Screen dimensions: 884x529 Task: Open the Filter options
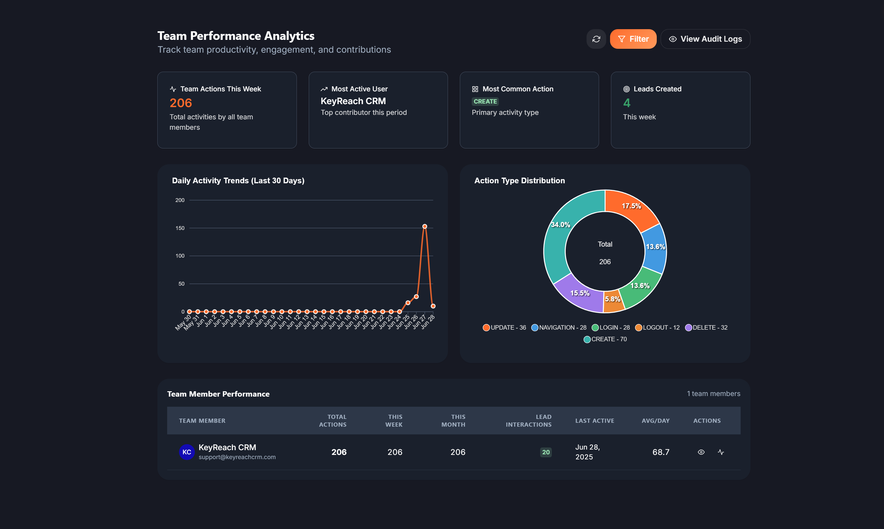(x=633, y=39)
